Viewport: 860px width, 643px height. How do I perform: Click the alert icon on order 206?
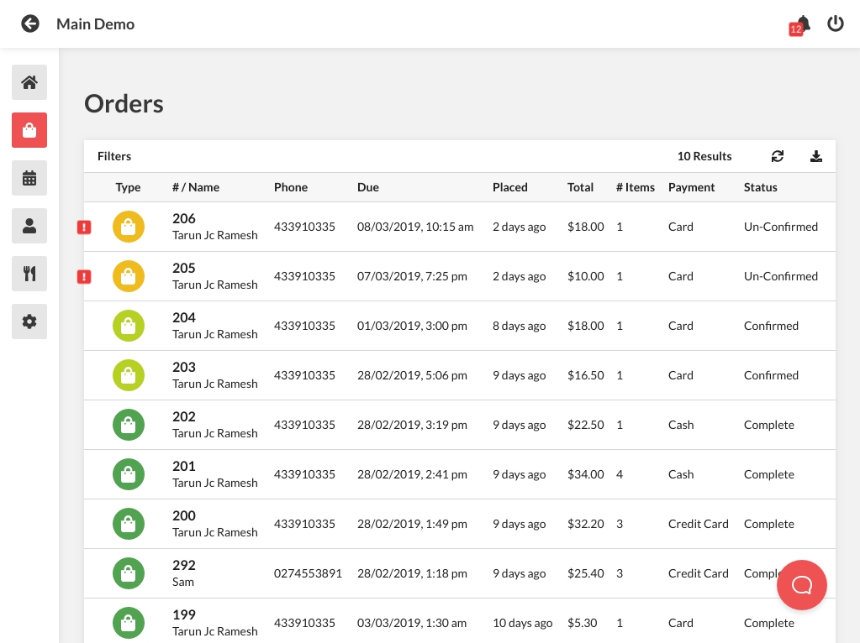(84, 227)
